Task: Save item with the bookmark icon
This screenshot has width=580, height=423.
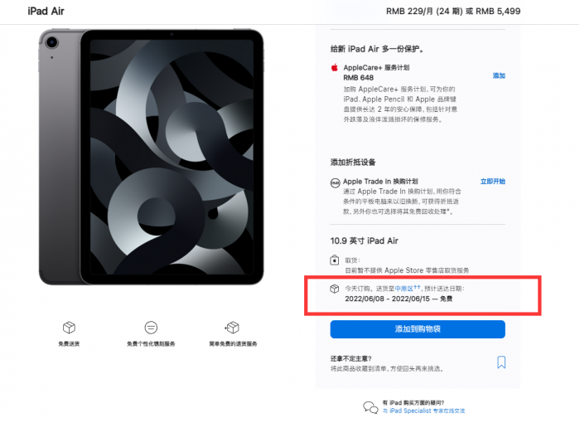Action: (x=501, y=362)
